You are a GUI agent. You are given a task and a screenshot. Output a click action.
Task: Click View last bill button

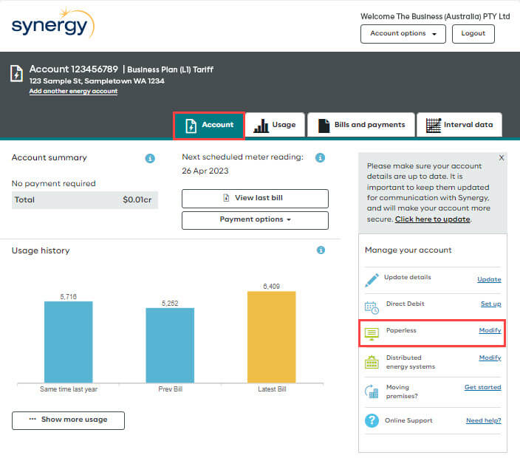(x=255, y=198)
